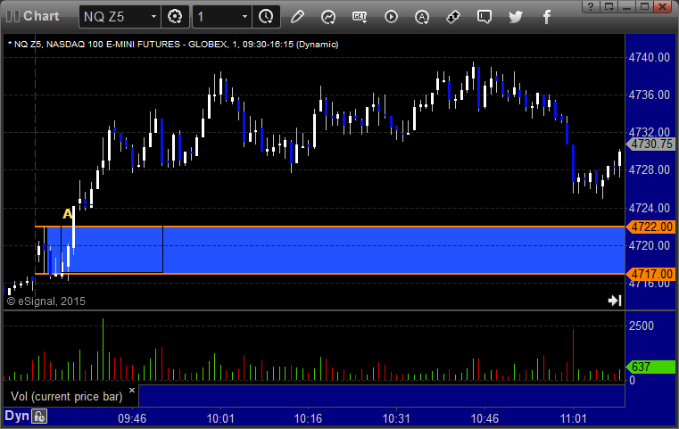Click the Dyn time scale label
679x429 pixels.
point(17,416)
